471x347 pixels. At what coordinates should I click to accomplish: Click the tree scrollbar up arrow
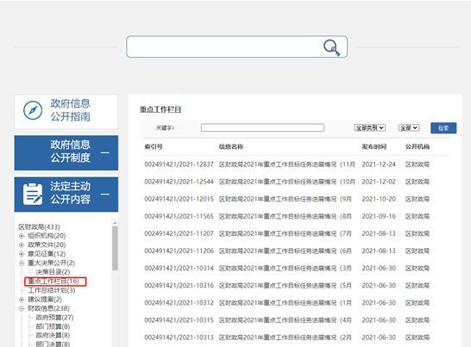115,223
